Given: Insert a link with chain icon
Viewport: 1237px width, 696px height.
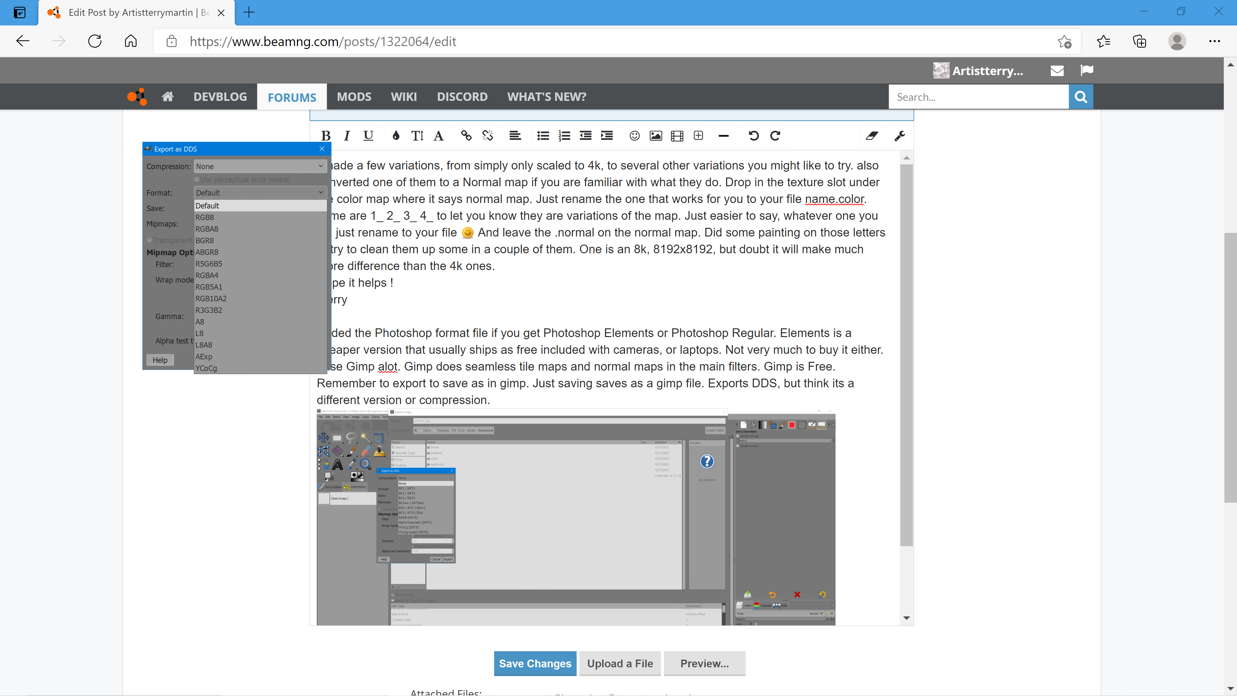Looking at the screenshot, I should (466, 136).
